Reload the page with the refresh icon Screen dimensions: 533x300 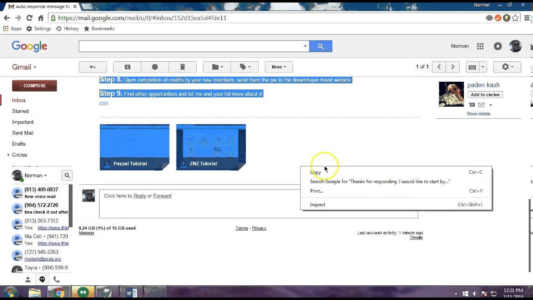pos(29,18)
